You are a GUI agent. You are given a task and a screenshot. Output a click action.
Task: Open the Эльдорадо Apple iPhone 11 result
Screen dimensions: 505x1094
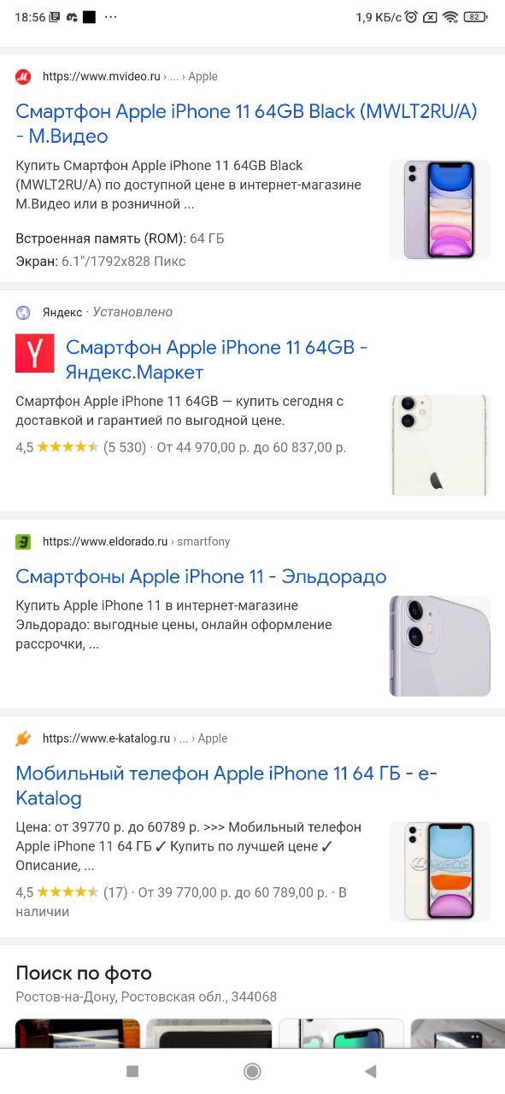[x=201, y=576]
